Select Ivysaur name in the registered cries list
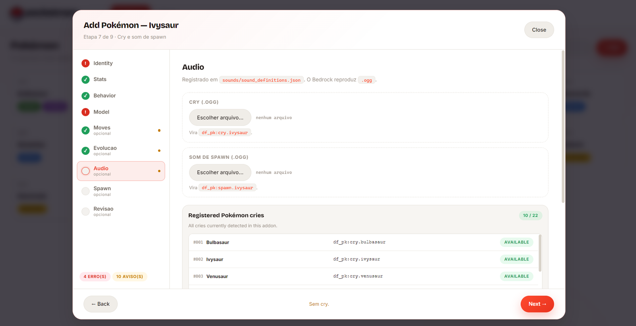This screenshot has height=326, width=636. tap(215, 259)
